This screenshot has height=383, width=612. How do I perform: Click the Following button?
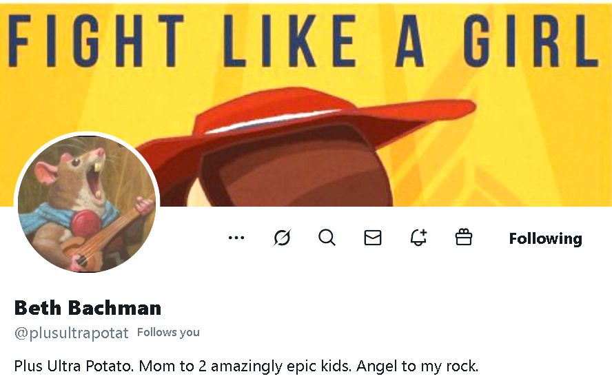[545, 238]
